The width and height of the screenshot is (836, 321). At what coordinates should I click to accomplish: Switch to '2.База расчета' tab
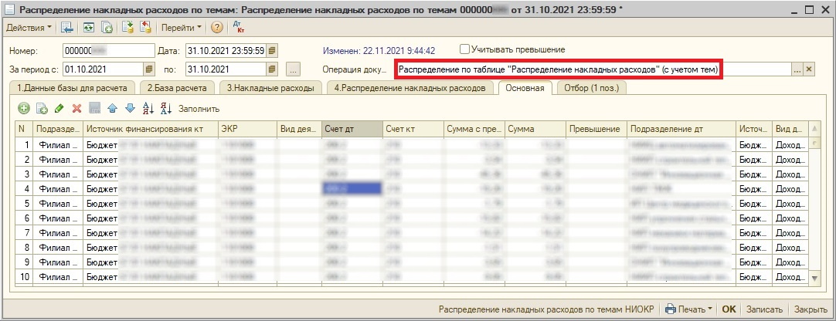[177, 88]
